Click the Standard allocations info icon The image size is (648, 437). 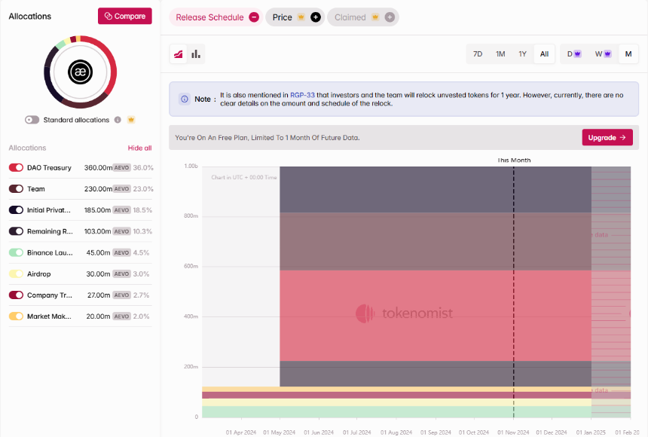118,120
